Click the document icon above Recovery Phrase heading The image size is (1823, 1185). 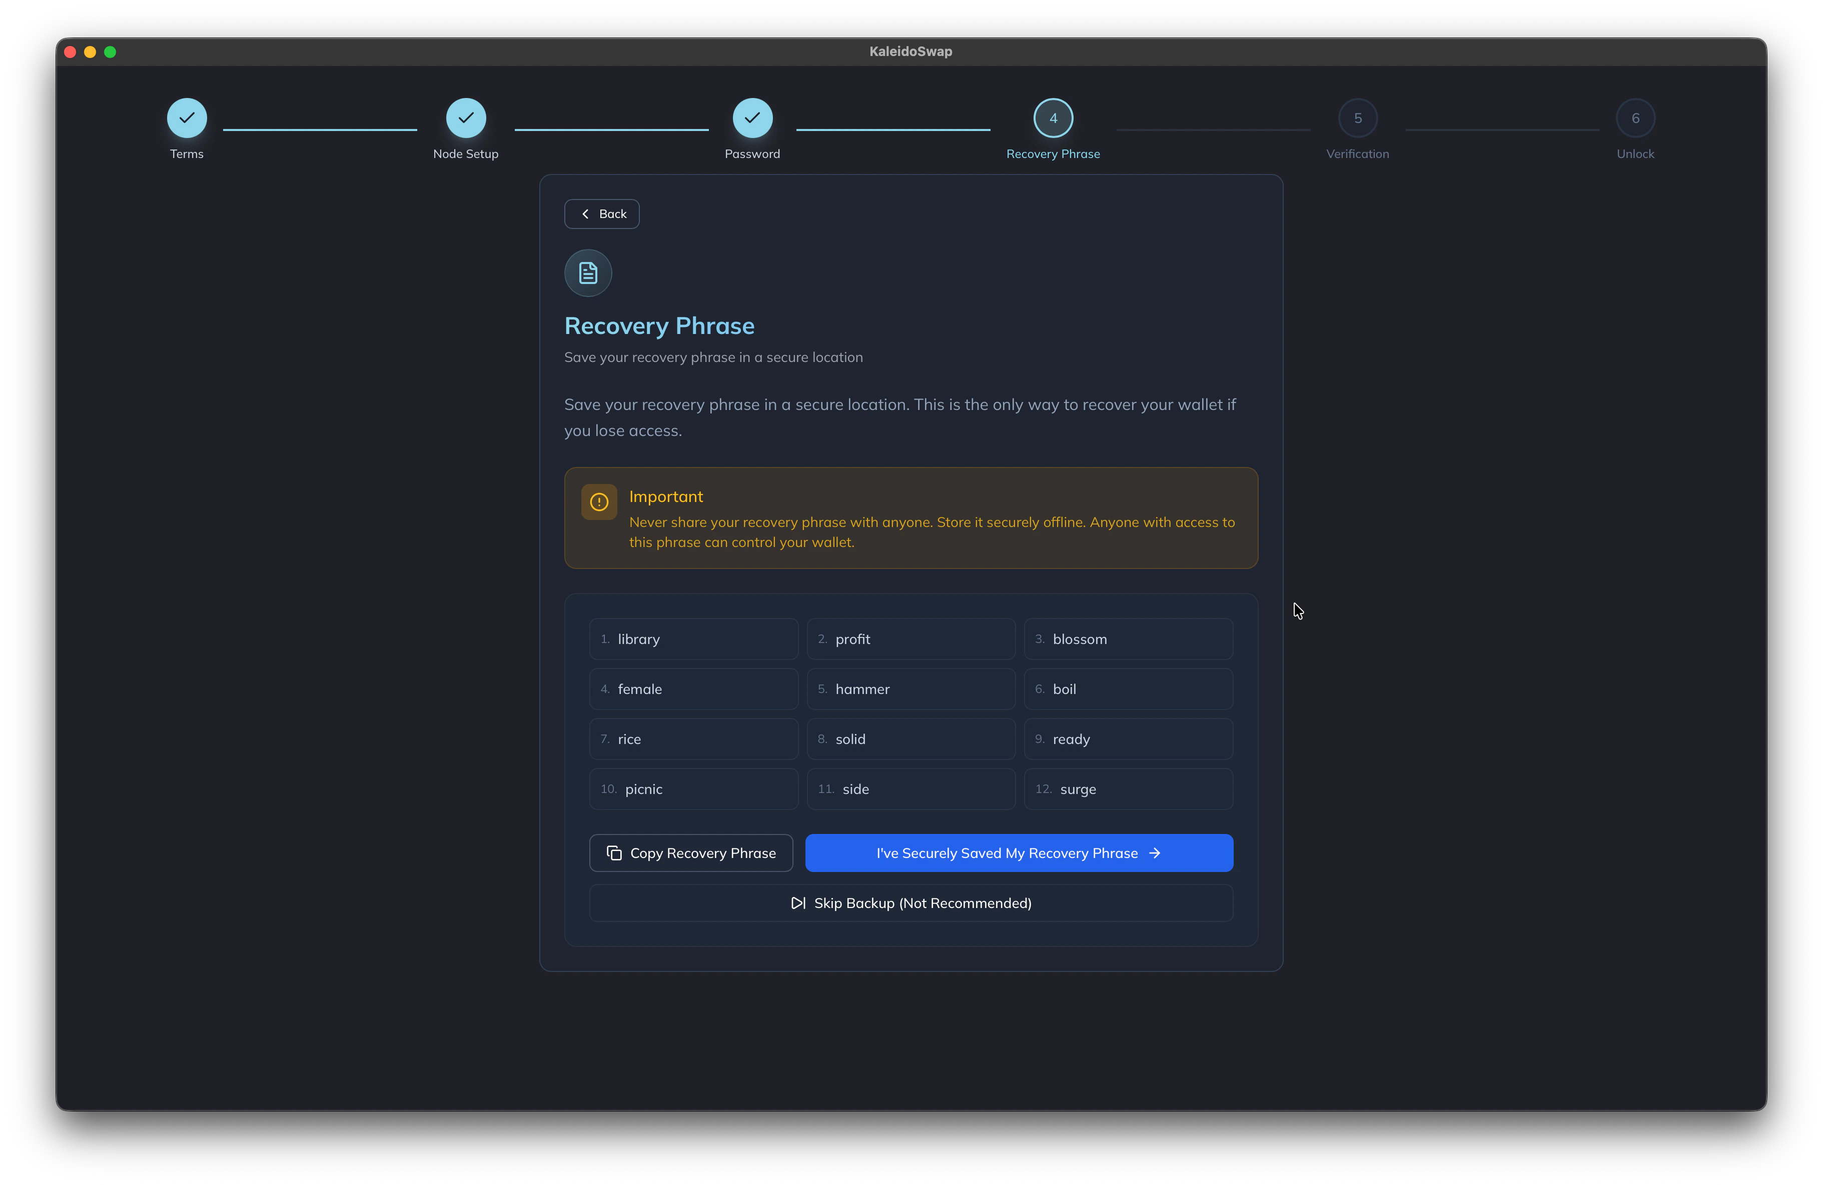click(x=587, y=273)
